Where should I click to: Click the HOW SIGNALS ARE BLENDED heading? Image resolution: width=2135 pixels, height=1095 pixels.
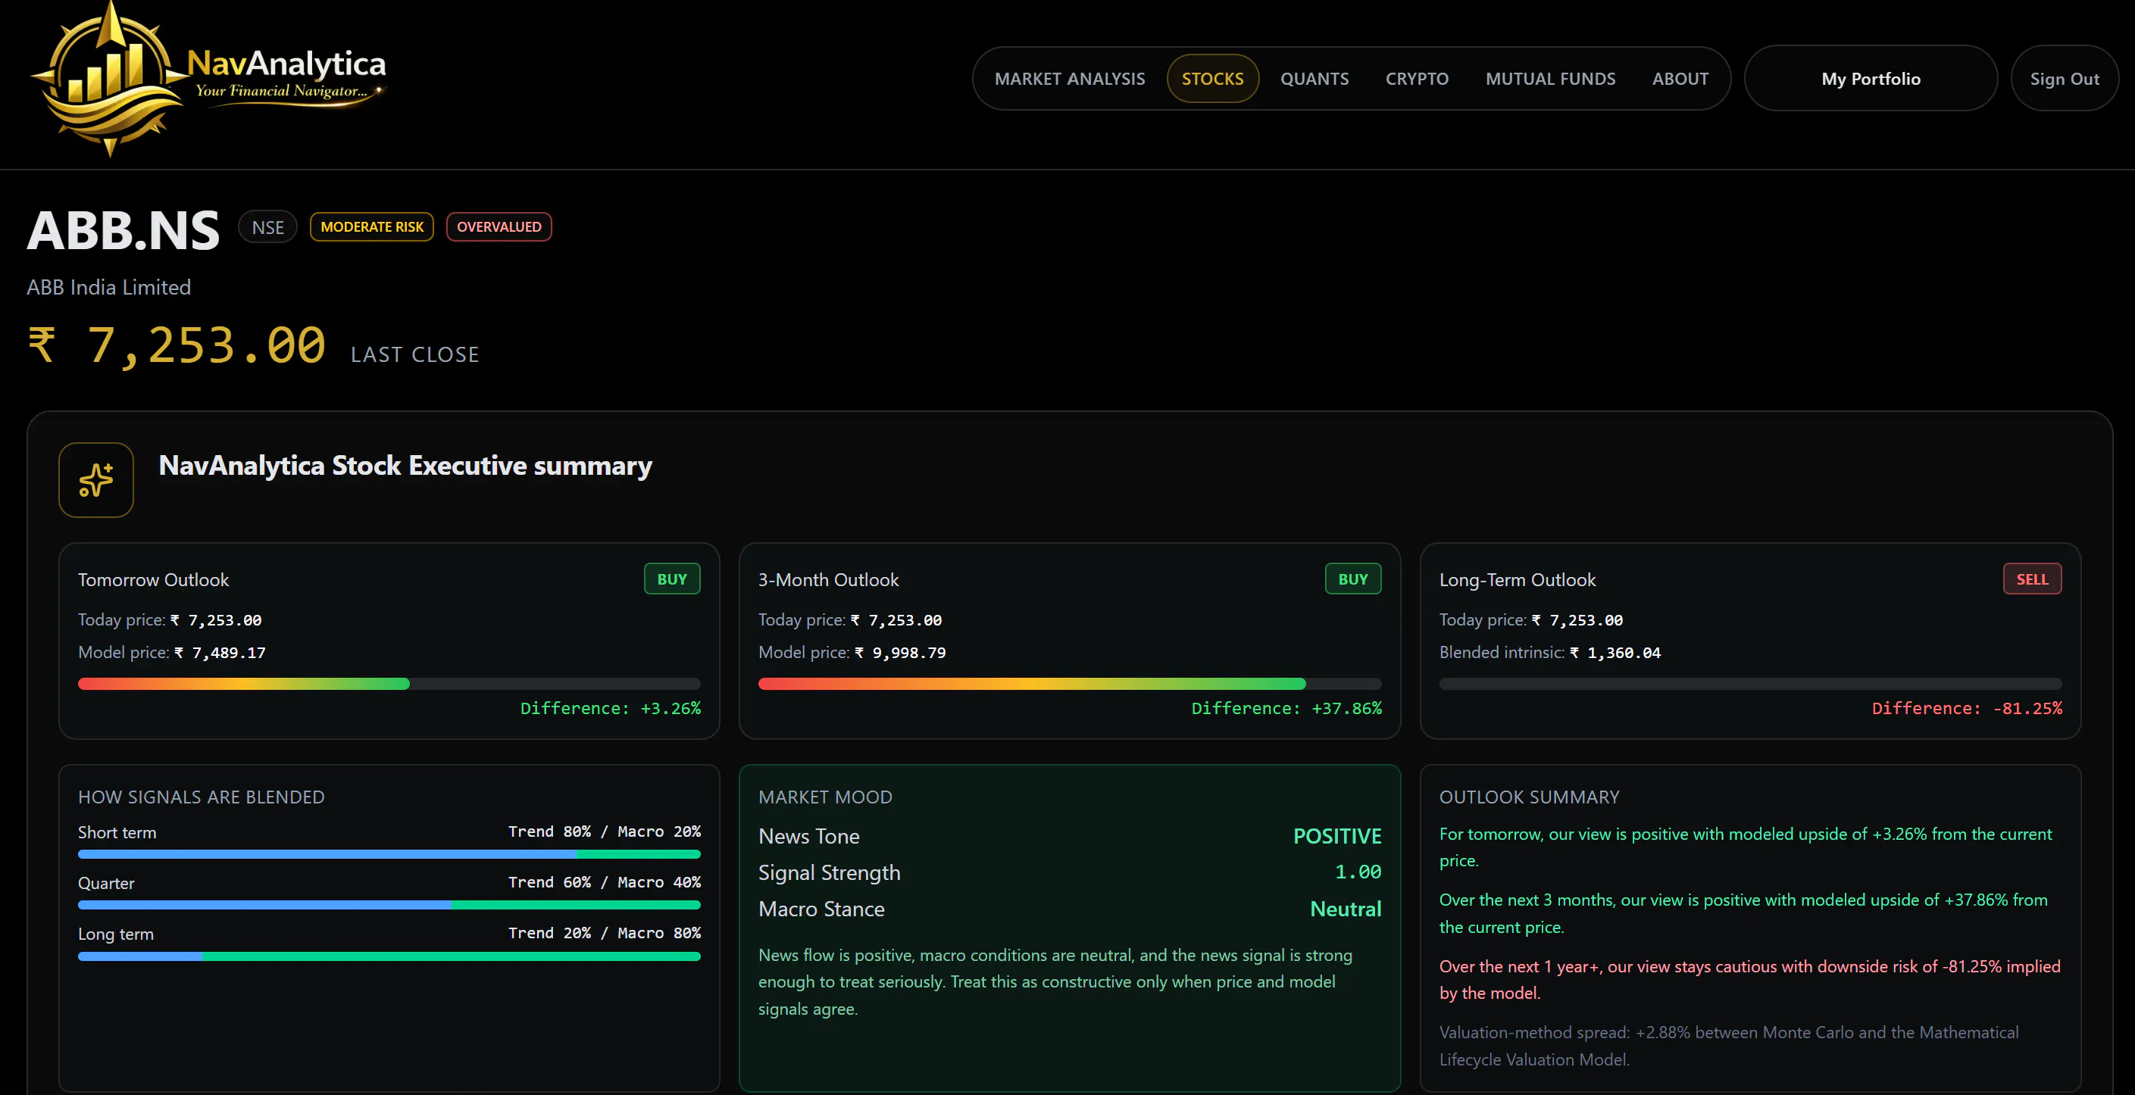202,797
